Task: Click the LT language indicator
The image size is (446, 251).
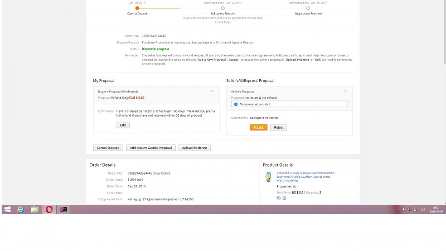Action: 423,210
